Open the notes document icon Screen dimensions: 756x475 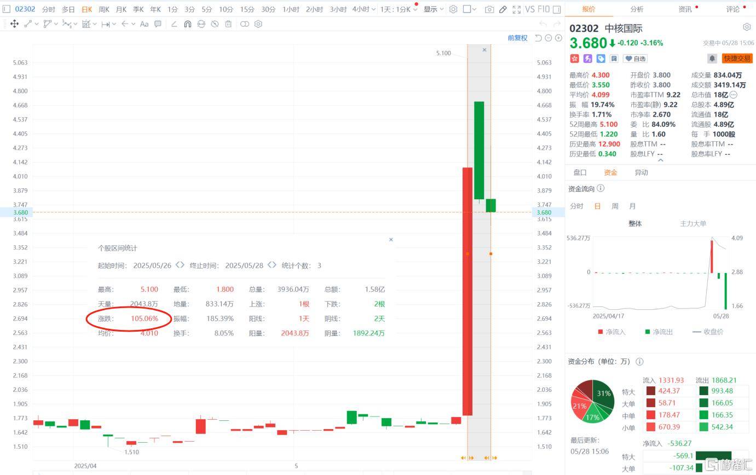(614, 59)
